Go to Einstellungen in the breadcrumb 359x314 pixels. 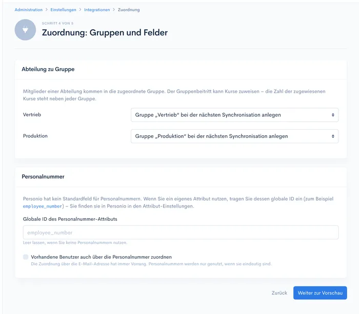coord(63,10)
